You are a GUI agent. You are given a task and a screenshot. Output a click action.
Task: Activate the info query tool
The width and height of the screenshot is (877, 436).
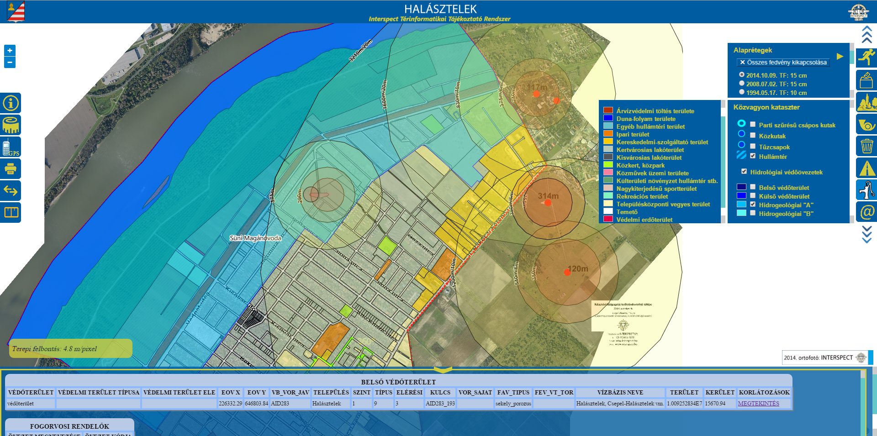point(11,103)
